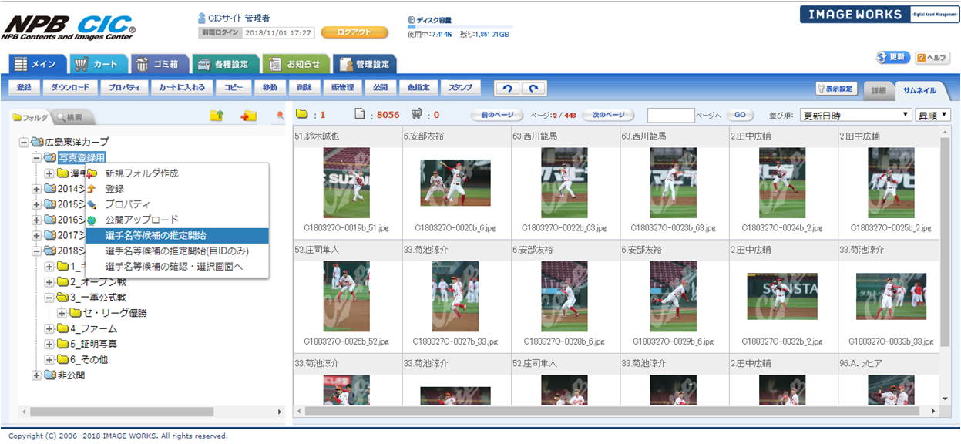Open 表示設定 display settings
The width and height of the screenshot is (961, 444).
coord(837,89)
